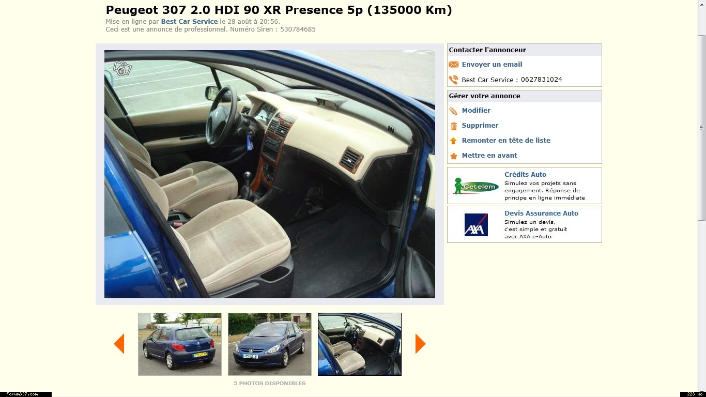706x397 pixels.
Task: Click the up arrow icon for Remonter en tête
Action: coord(453,141)
